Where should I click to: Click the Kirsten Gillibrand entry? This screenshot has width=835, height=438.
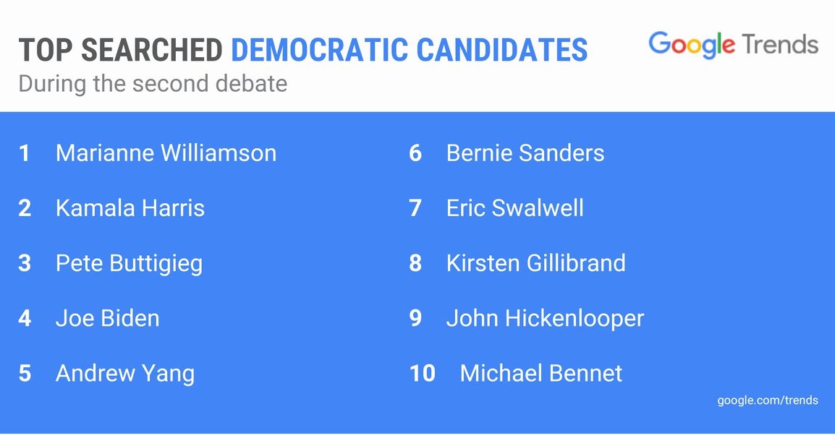(x=535, y=263)
